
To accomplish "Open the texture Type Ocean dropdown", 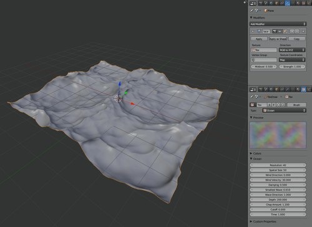I will 284,110.
